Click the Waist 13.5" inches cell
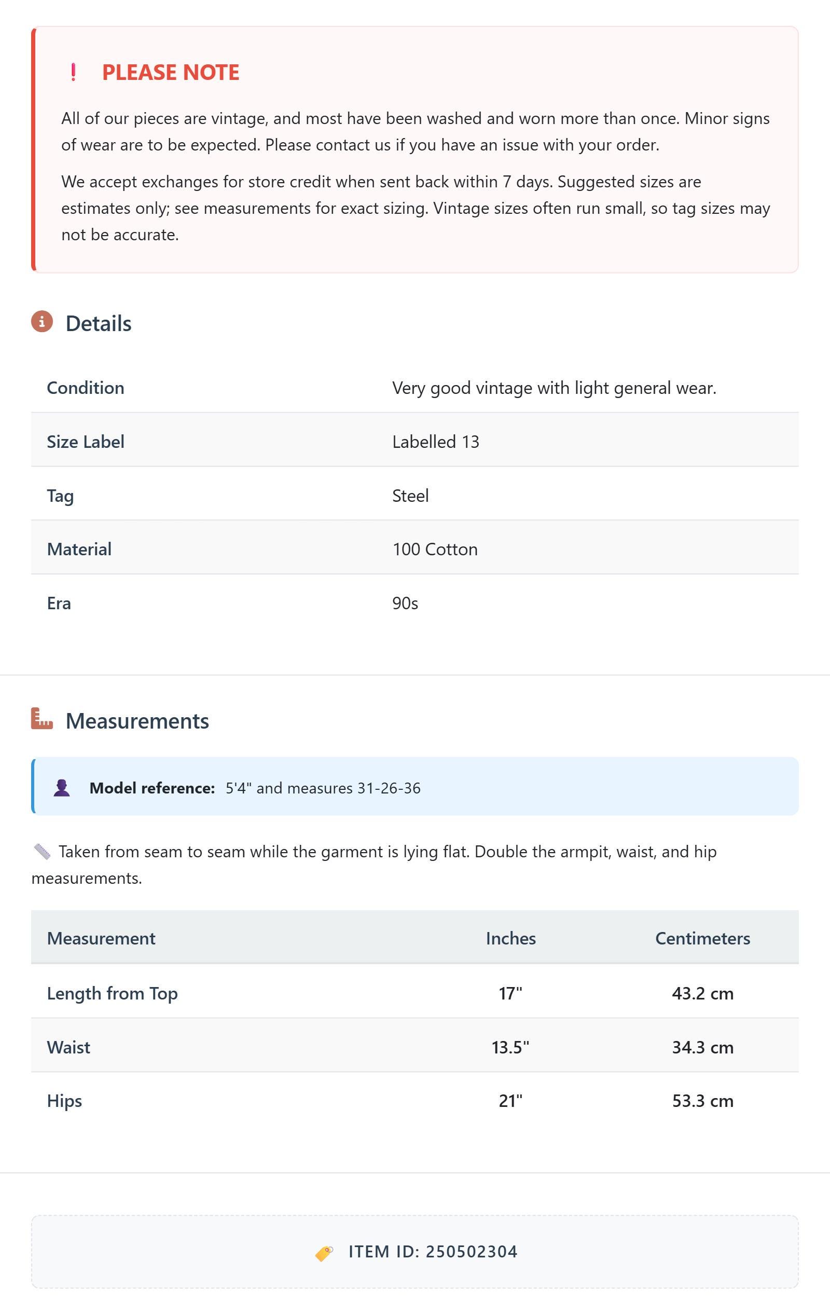This screenshot has width=830, height=1315. coord(510,1047)
